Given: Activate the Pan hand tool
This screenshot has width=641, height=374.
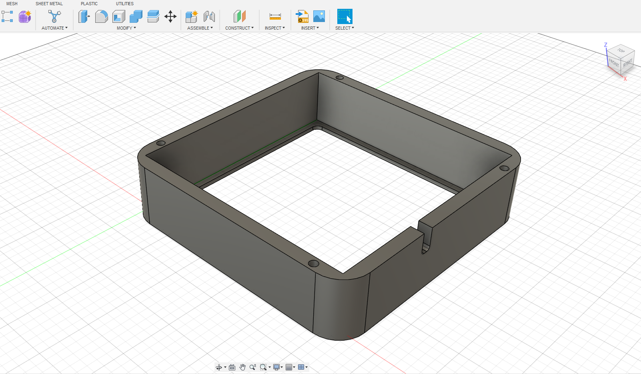Looking at the screenshot, I should point(242,367).
